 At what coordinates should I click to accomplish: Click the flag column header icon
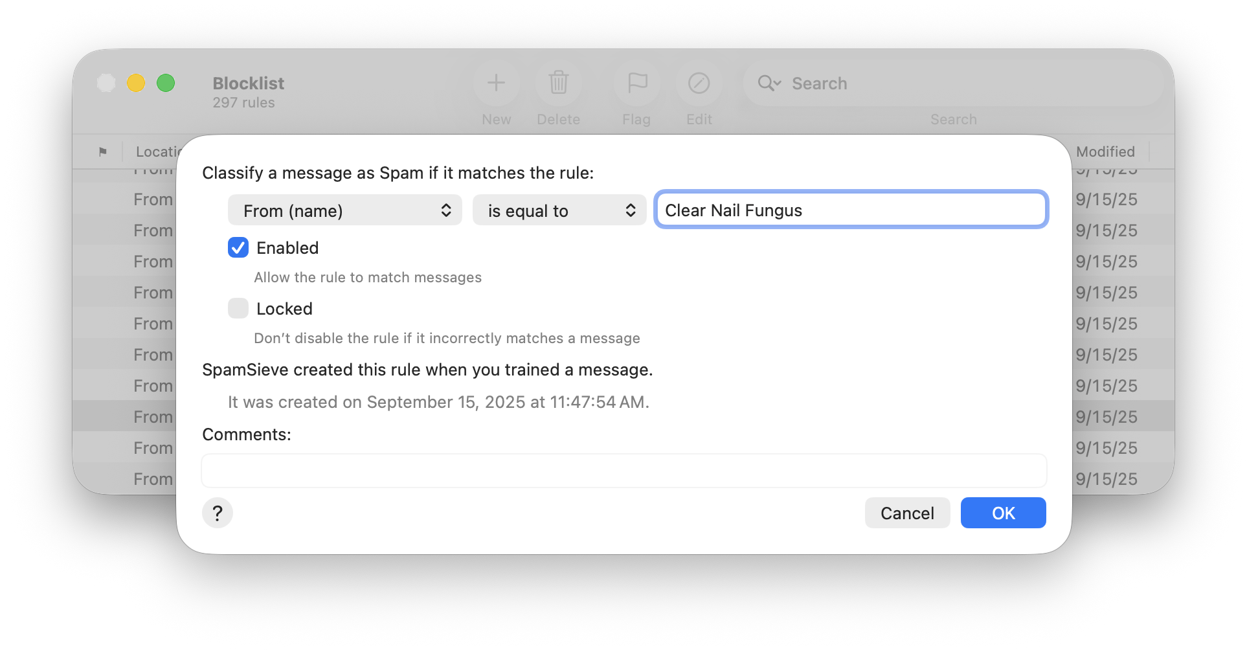pos(103,152)
